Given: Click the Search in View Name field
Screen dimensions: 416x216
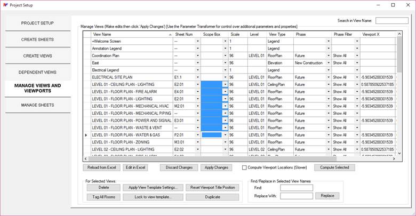Looking at the screenshot, I should click(x=391, y=21).
